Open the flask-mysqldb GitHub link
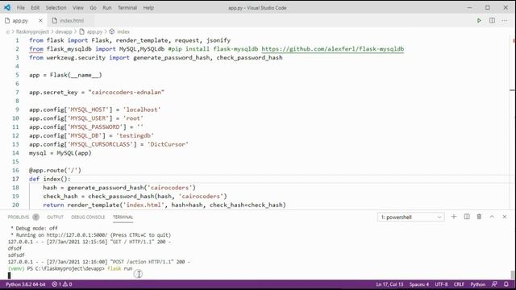 [x=333, y=49]
